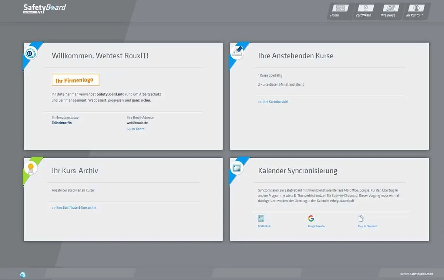Click the 'Willkommen, Webtest RouxIT!' heading
Screen dimensions: 444x280
point(100,56)
